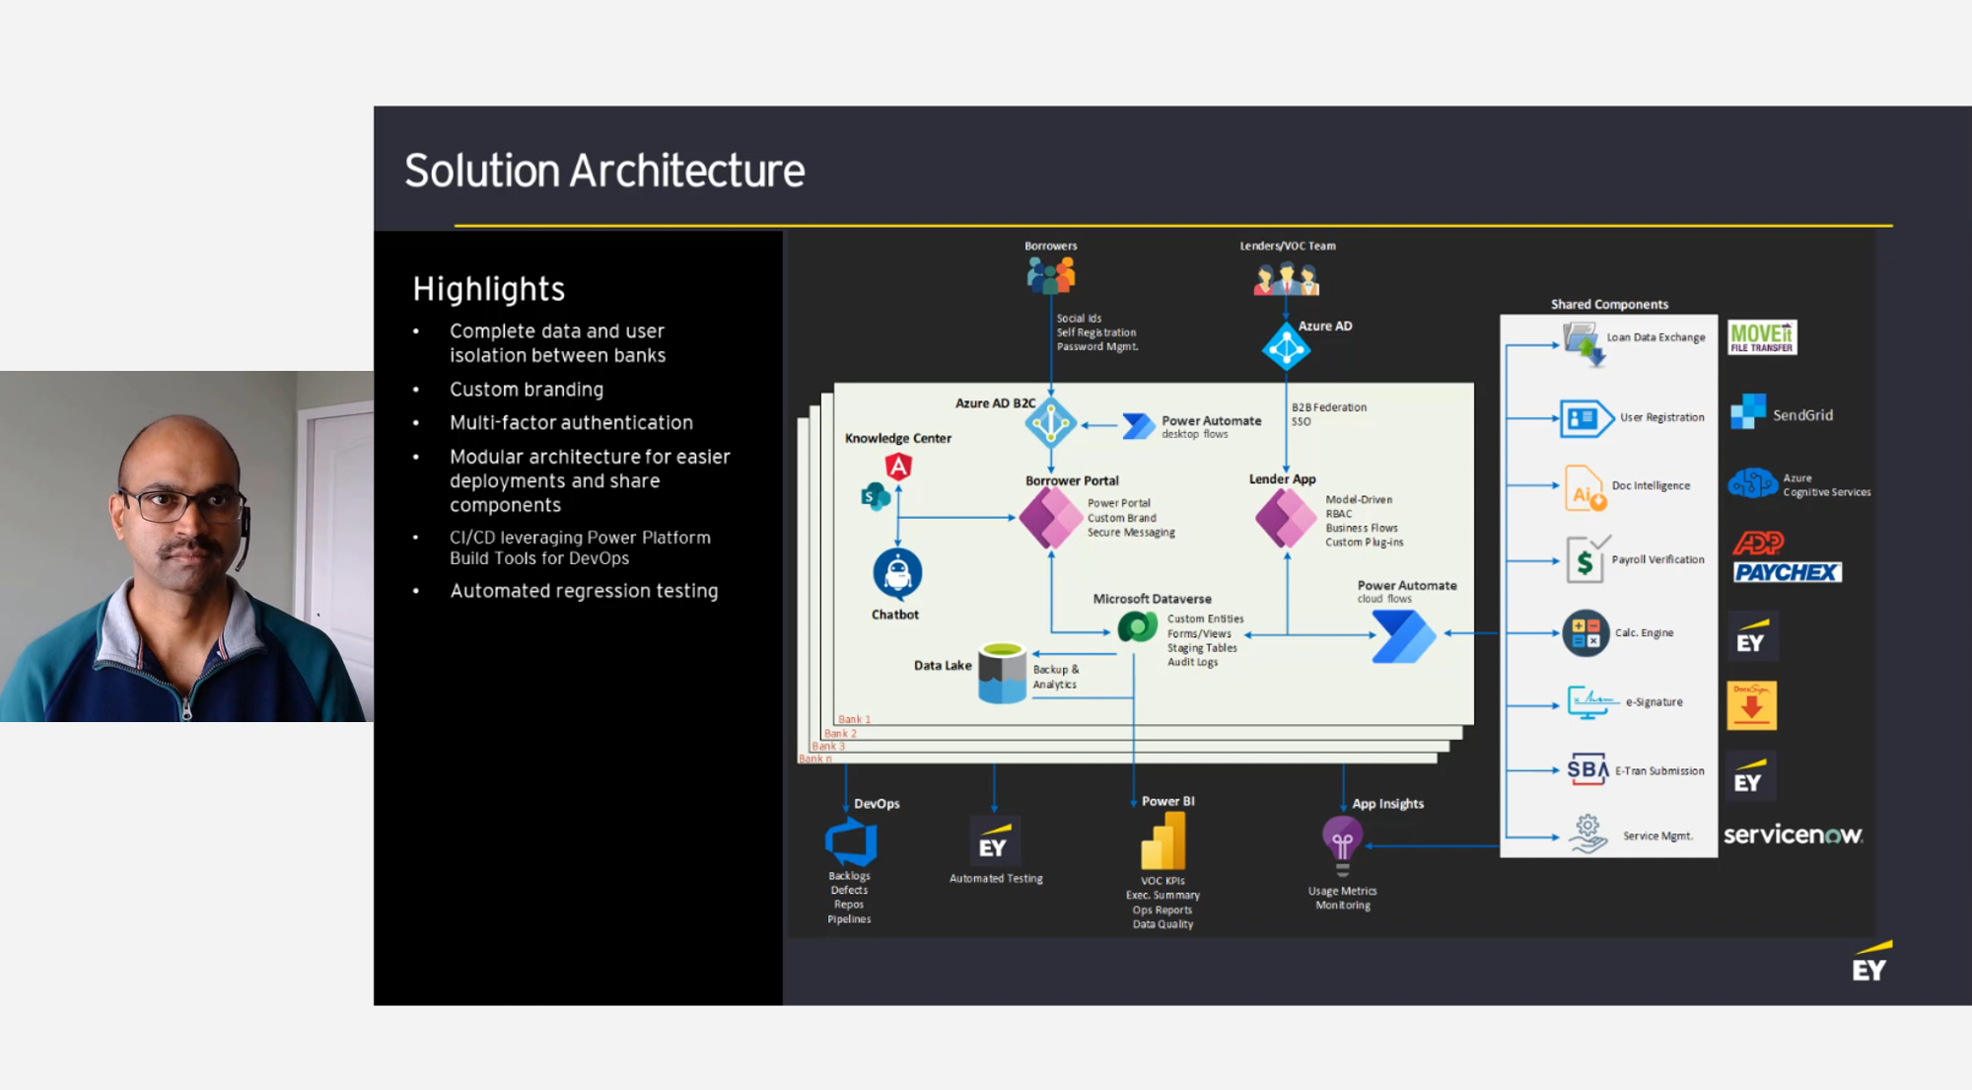
Task: Click the presenter webcam video thumbnail
Action: [186, 545]
